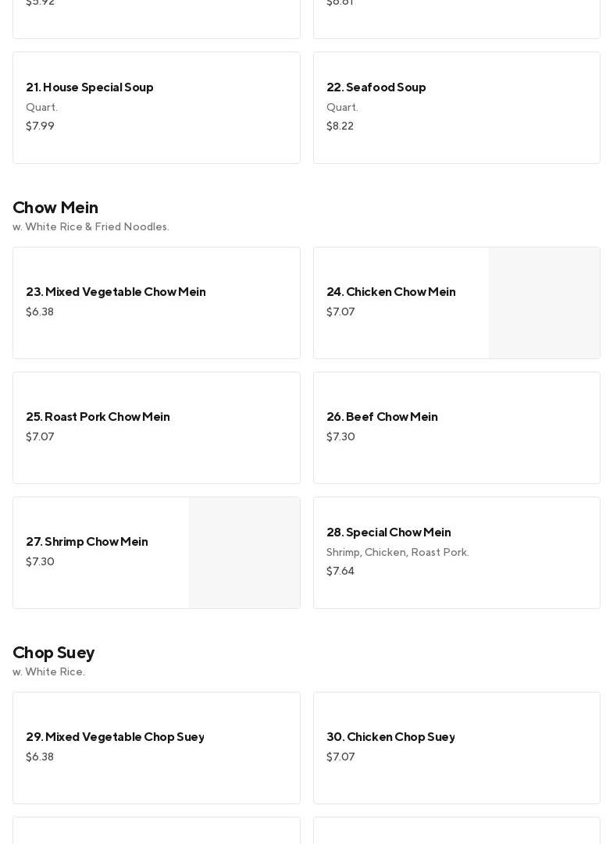Click the Chicken Chow Mein image placeholder

(x=544, y=303)
